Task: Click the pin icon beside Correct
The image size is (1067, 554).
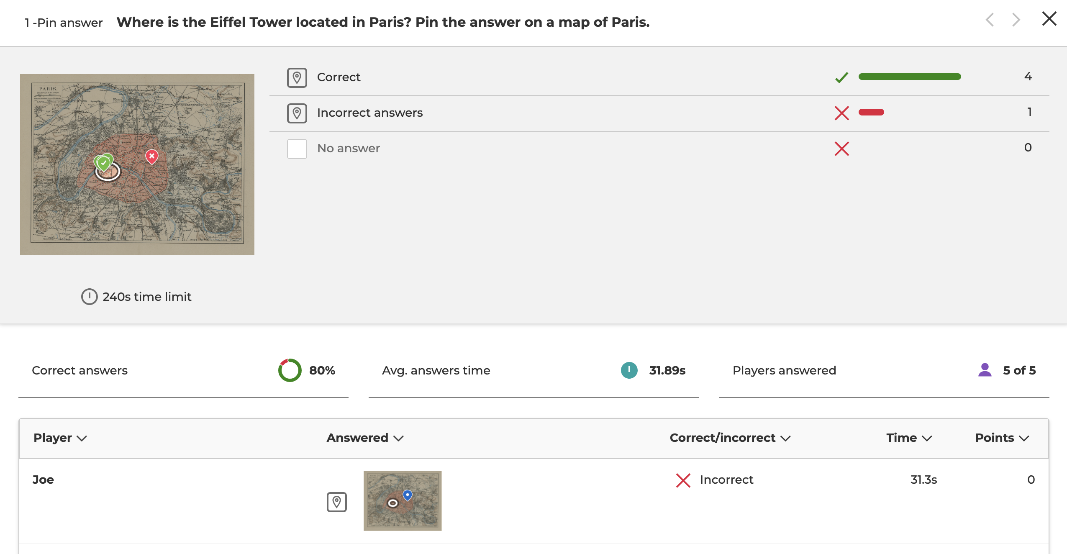Action: point(297,77)
